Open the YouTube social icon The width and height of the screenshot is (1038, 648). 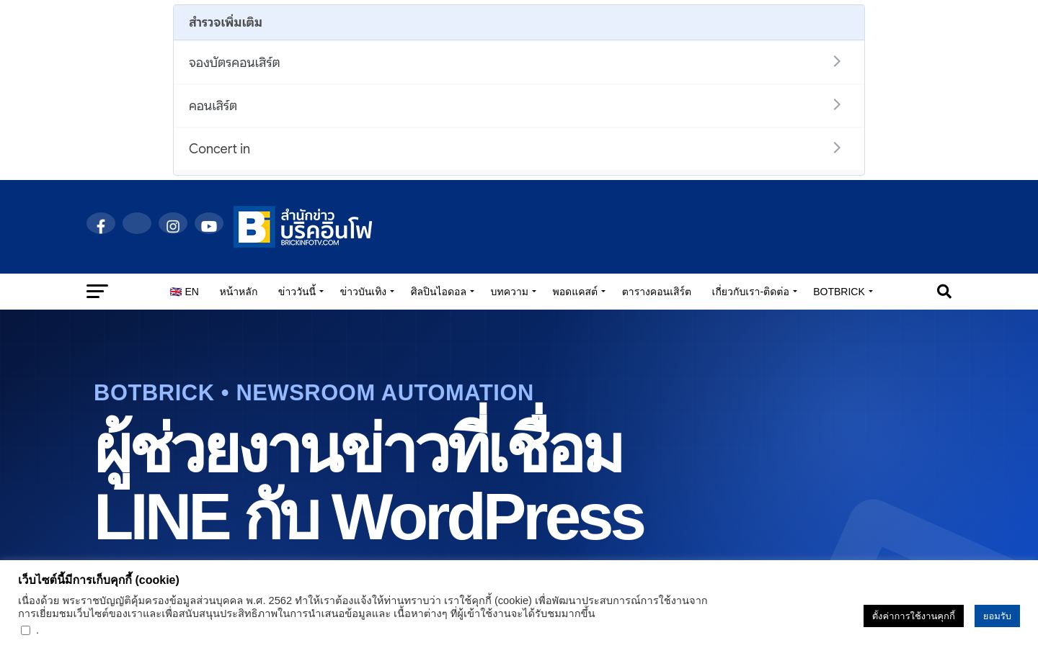point(209,224)
